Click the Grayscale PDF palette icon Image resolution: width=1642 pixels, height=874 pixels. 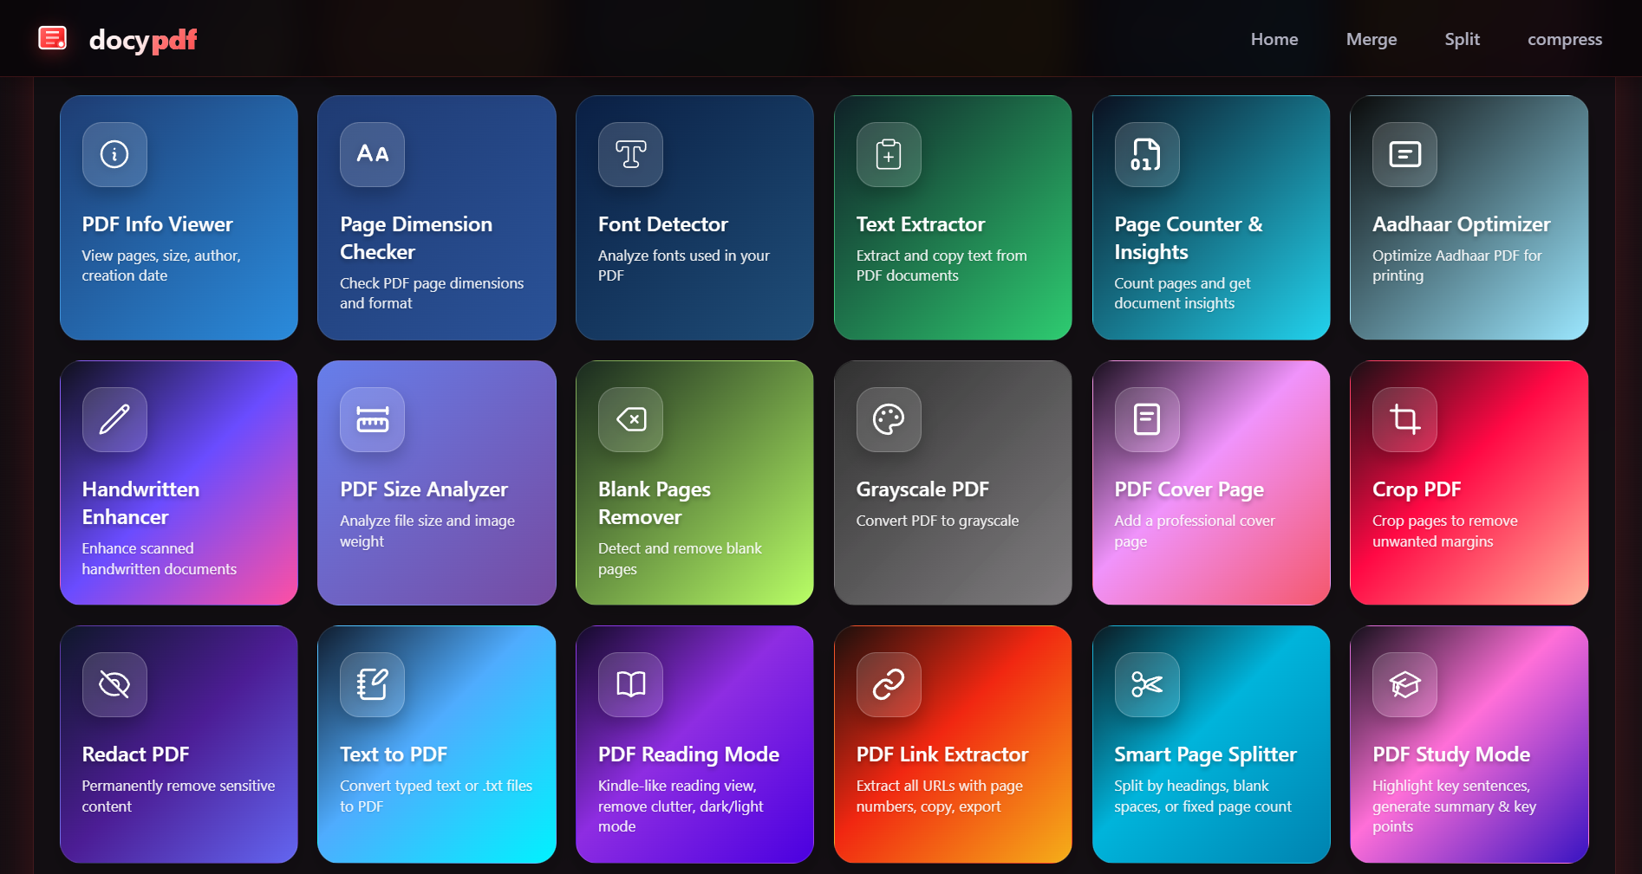[888, 419]
